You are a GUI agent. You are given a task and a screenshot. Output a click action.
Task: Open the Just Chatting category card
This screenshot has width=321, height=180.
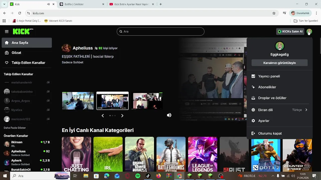pyautogui.click(x=76, y=154)
